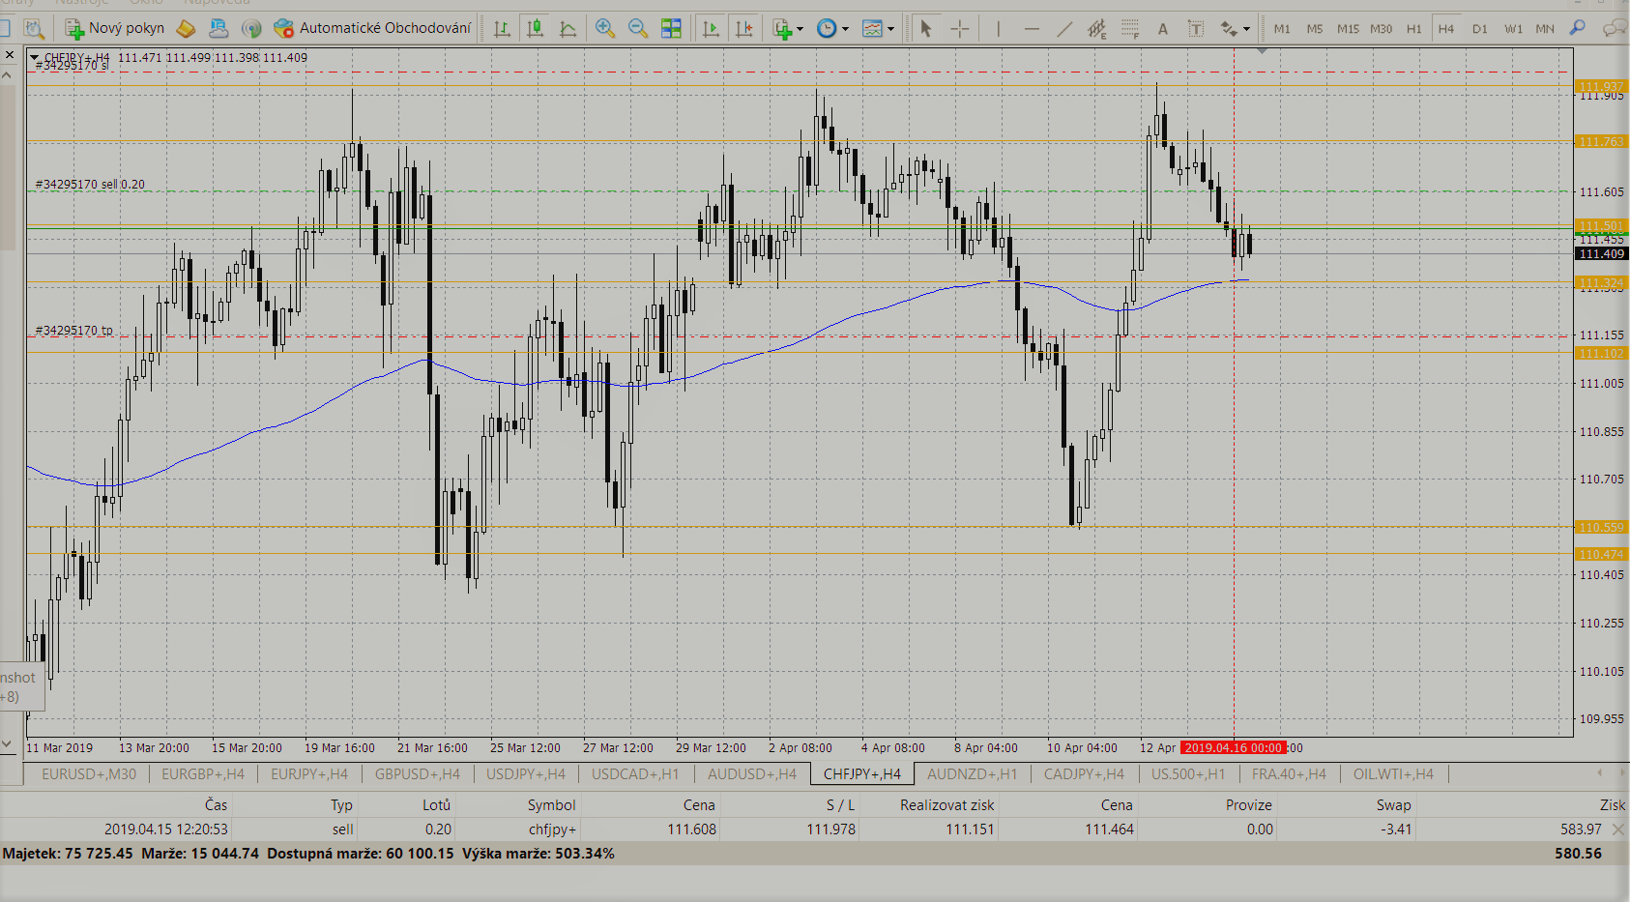Click the S / L value 111.978

tap(830, 829)
